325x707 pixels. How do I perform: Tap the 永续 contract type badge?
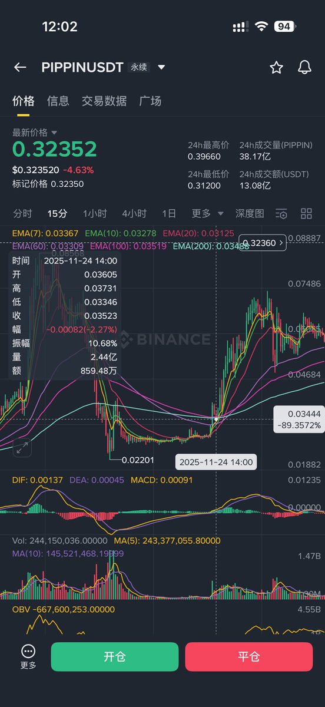point(139,67)
